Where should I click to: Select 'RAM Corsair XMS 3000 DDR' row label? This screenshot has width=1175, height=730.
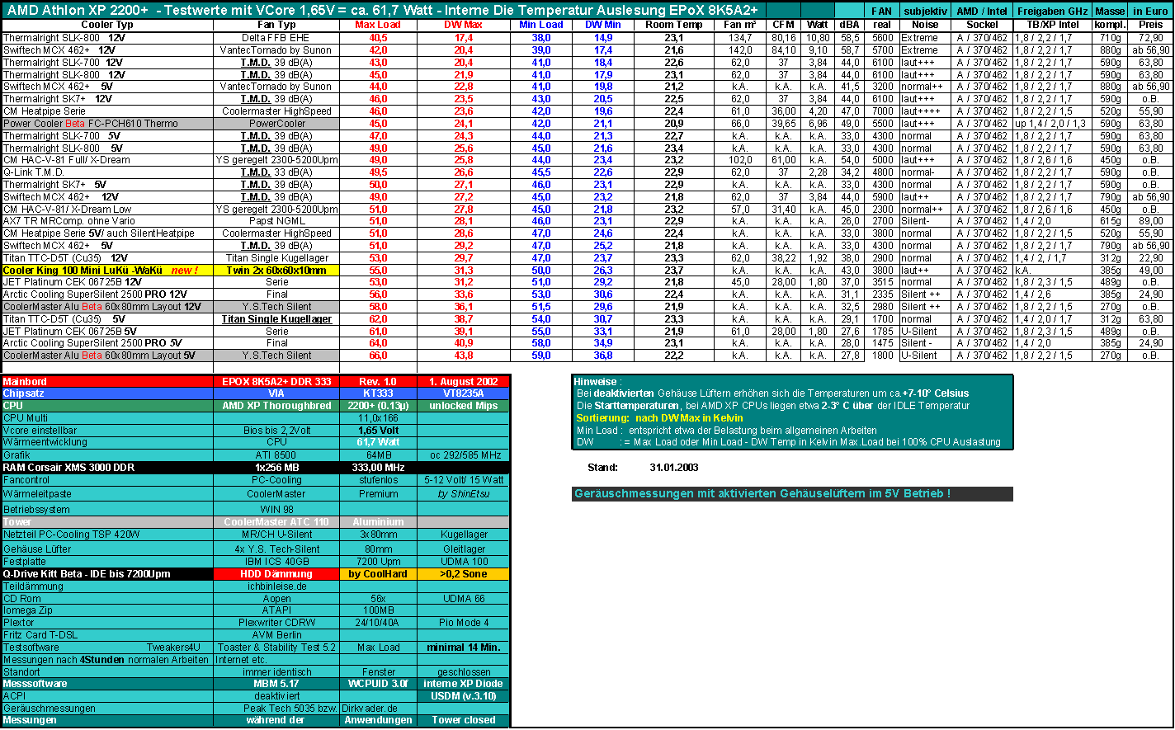tap(107, 468)
